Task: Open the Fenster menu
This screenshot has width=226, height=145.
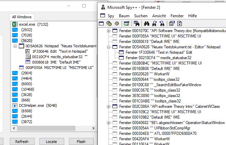Action: tap(177, 16)
